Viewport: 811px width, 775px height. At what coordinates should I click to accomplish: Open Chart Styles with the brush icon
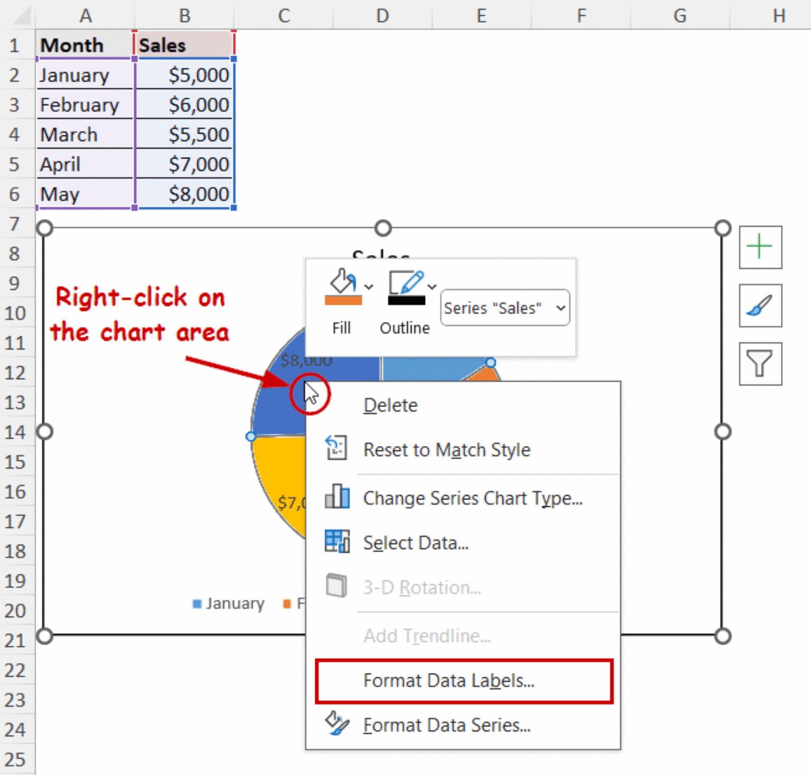coord(760,306)
